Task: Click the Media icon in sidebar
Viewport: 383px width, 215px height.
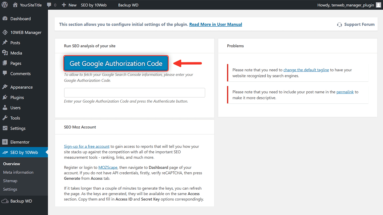Action: pos(5,53)
